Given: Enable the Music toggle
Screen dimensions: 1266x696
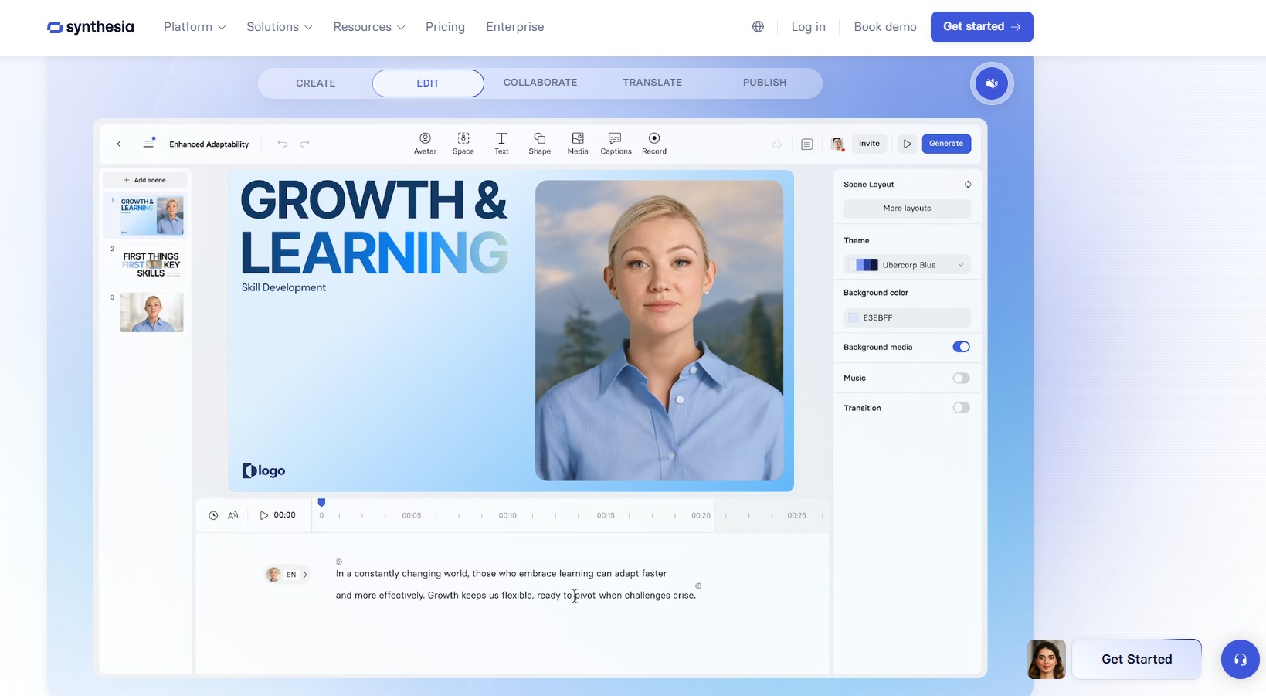Looking at the screenshot, I should [961, 378].
